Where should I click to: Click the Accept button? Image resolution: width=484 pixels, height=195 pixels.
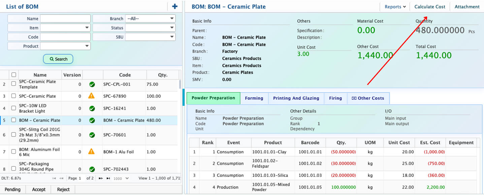39,189
